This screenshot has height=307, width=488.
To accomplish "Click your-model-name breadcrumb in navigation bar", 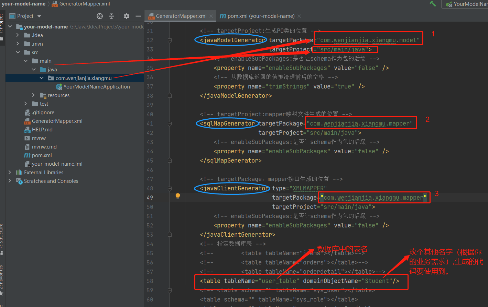I will point(23,4).
